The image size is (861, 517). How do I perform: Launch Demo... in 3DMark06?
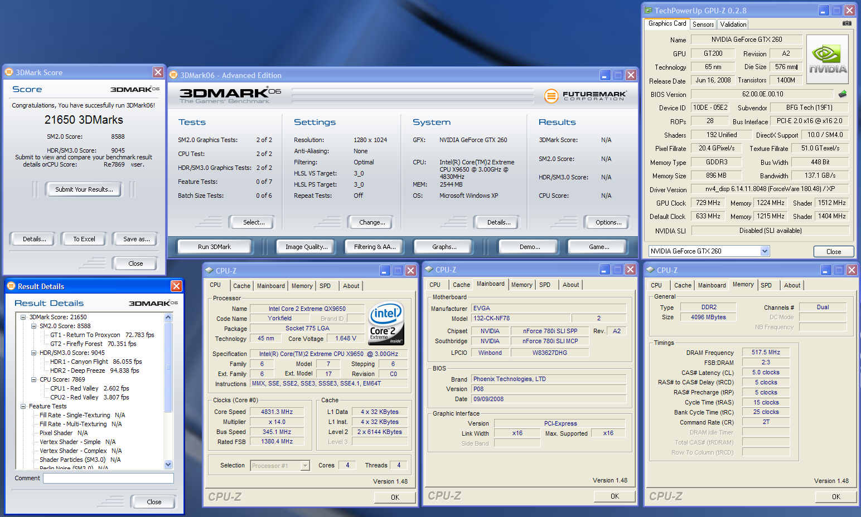pyautogui.click(x=530, y=247)
